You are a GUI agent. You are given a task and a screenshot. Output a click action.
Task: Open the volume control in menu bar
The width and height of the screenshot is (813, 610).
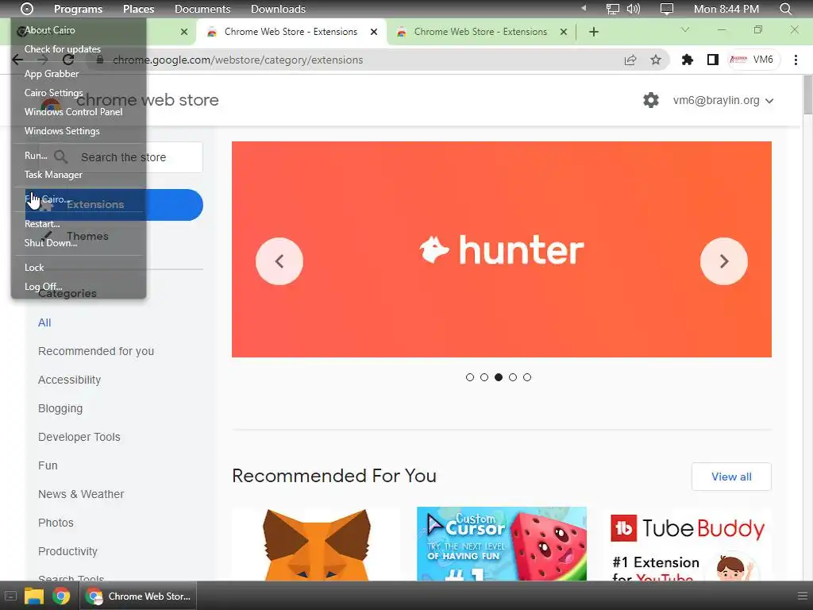(x=633, y=9)
